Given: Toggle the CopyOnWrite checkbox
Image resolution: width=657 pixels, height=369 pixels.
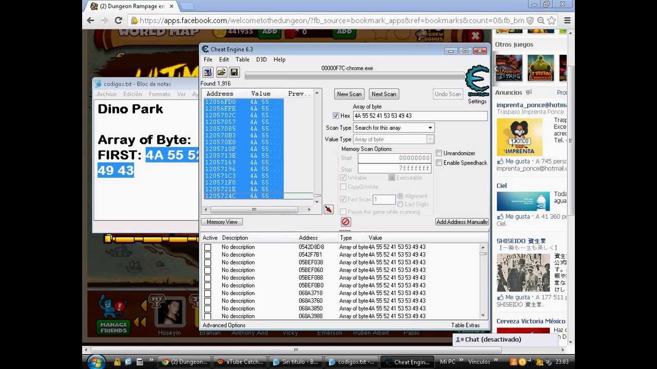Looking at the screenshot, I should tap(343, 187).
